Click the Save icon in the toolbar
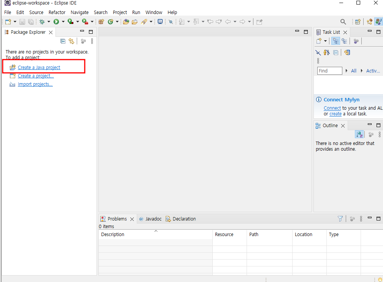 tap(22, 22)
